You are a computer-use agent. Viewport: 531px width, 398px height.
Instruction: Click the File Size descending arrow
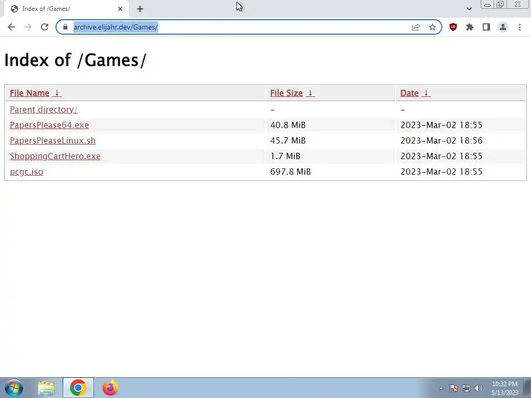[x=310, y=93]
